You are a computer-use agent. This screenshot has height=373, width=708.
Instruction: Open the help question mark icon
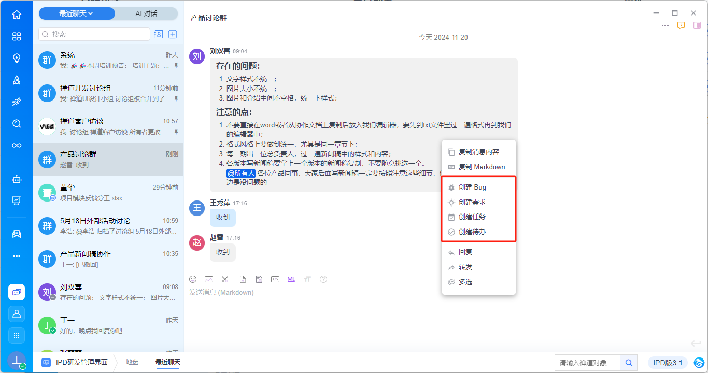pyautogui.click(x=323, y=279)
